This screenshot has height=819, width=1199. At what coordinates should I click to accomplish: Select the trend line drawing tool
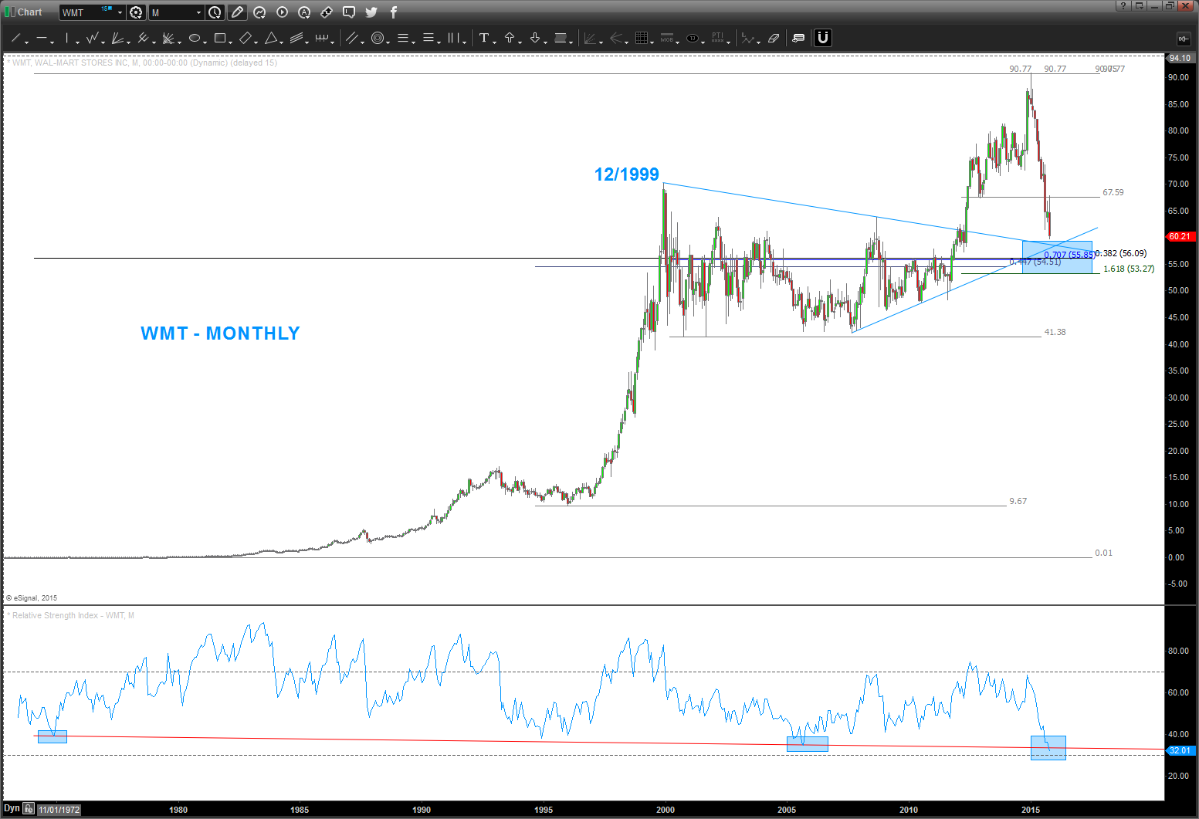(x=15, y=38)
